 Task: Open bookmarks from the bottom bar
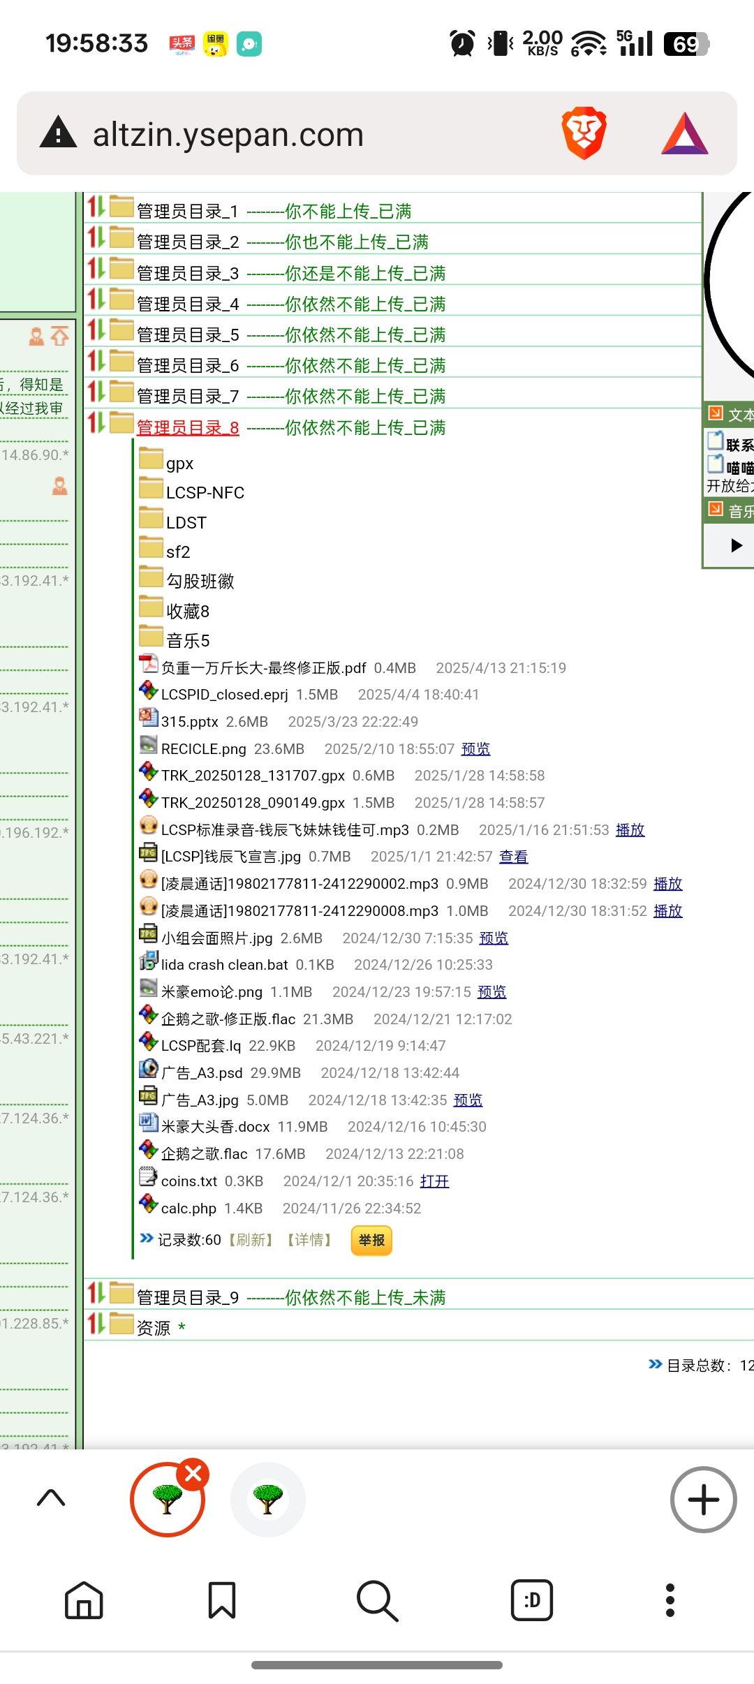coord(222,1600)
